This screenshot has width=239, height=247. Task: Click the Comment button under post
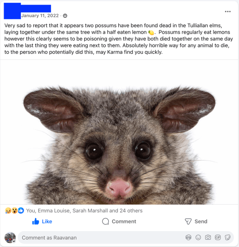(119, 222)
